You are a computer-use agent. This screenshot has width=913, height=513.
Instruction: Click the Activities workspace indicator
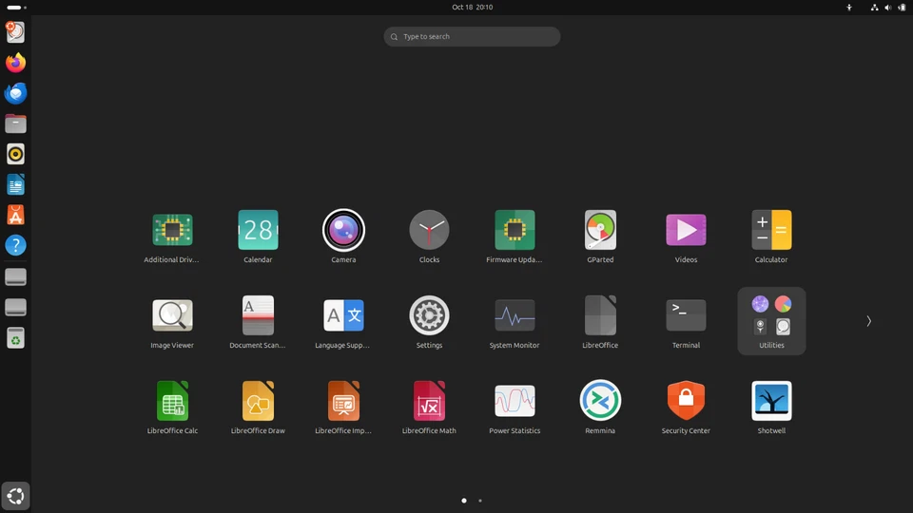pos(16,8)
